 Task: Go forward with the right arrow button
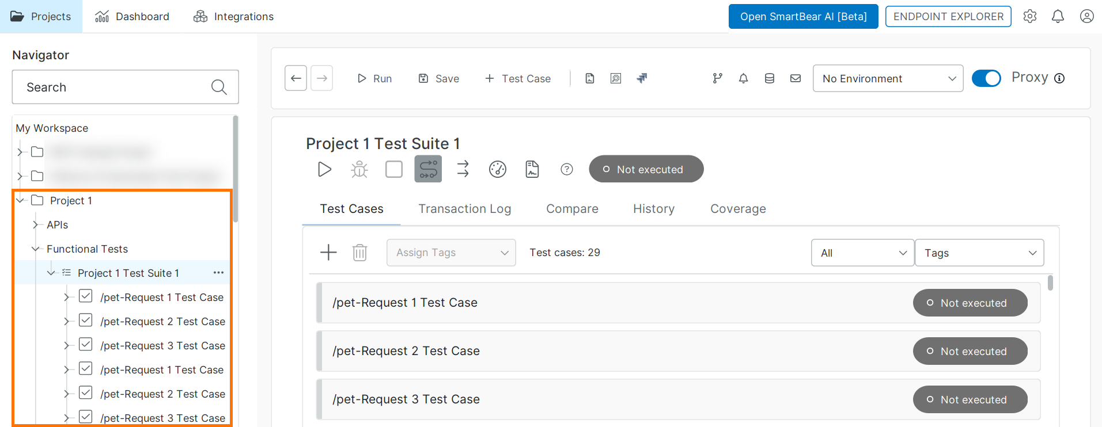tap(322, 78)
